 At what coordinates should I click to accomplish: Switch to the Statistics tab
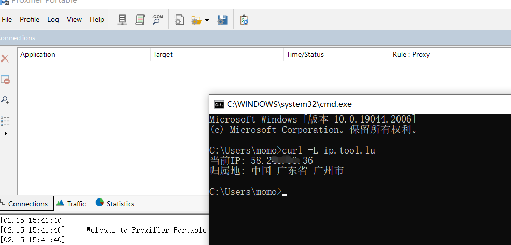tap(115, 204)
